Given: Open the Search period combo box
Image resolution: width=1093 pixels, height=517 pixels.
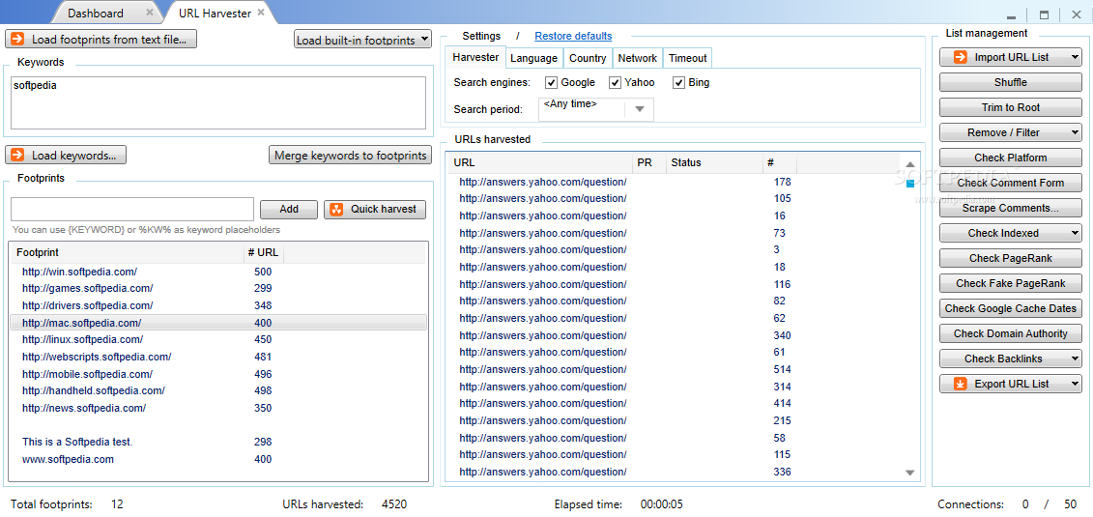Looking at the screenshot, I should 596,108.
